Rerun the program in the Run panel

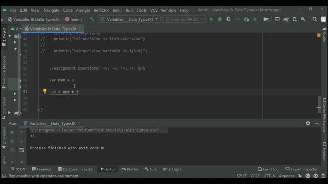point(12,132)
